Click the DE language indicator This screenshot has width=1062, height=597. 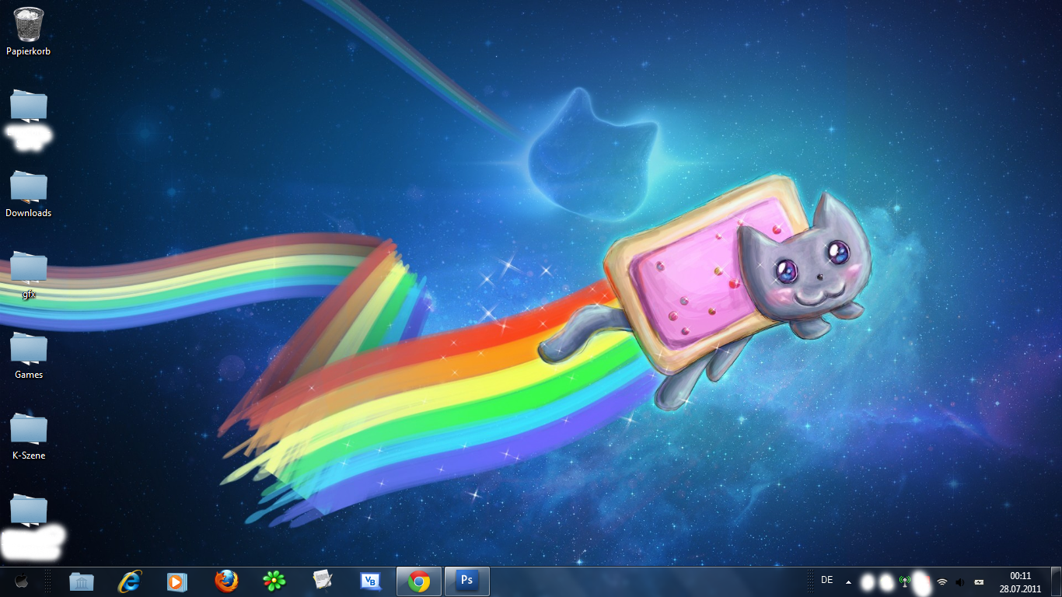[826, 581]
